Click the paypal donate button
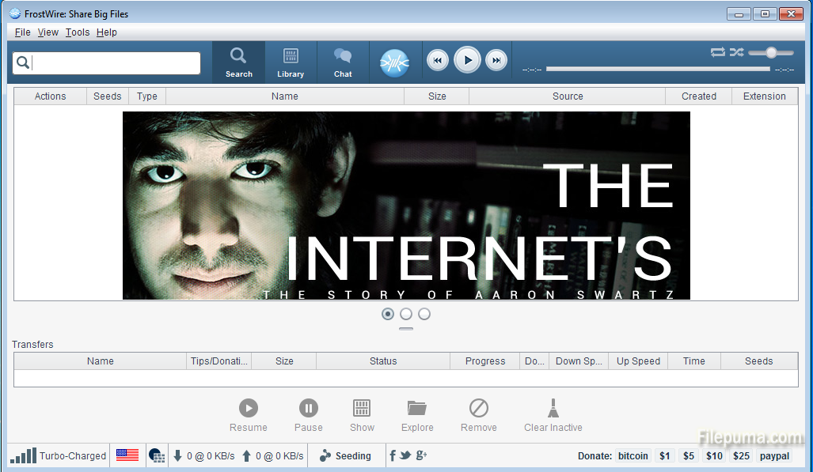This screenshot has height=472, width=813. 774,456
